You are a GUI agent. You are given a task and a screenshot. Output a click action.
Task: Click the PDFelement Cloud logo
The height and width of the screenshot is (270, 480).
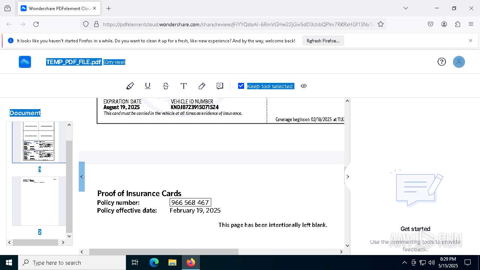coord(25,62)
